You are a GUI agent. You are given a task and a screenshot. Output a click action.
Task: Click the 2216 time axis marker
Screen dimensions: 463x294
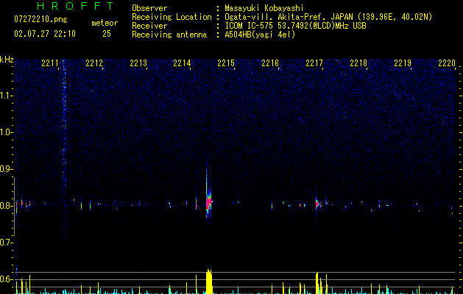[270, 63]
